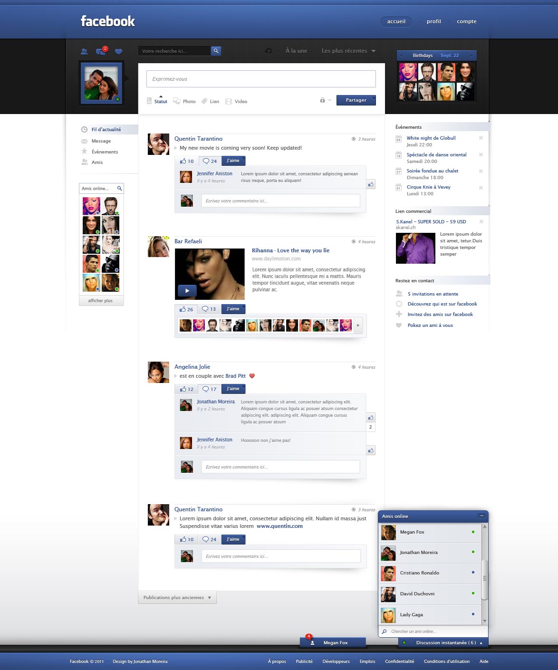Dismiss Cirque Knie à Vevey event
The image size is (558, 670).
coord(481,188)
